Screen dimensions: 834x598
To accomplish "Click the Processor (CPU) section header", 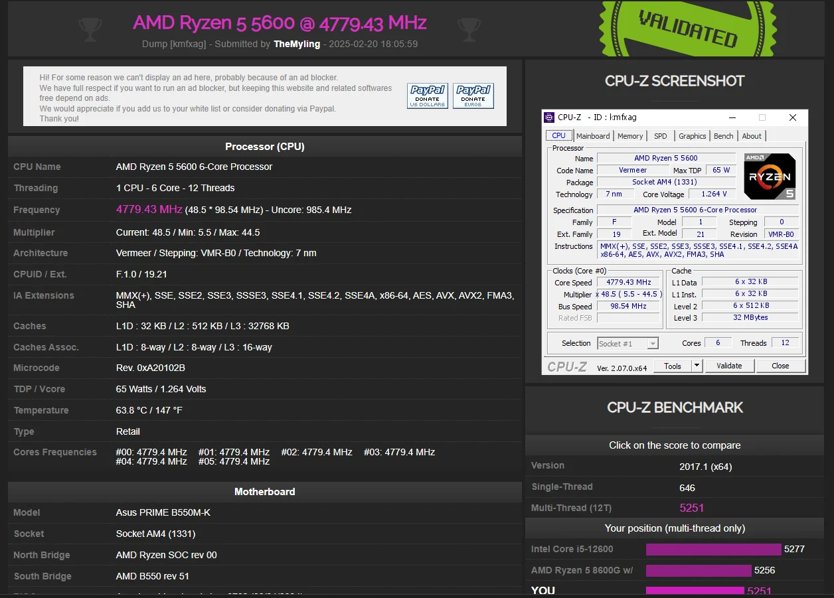I will pos(265,147).
